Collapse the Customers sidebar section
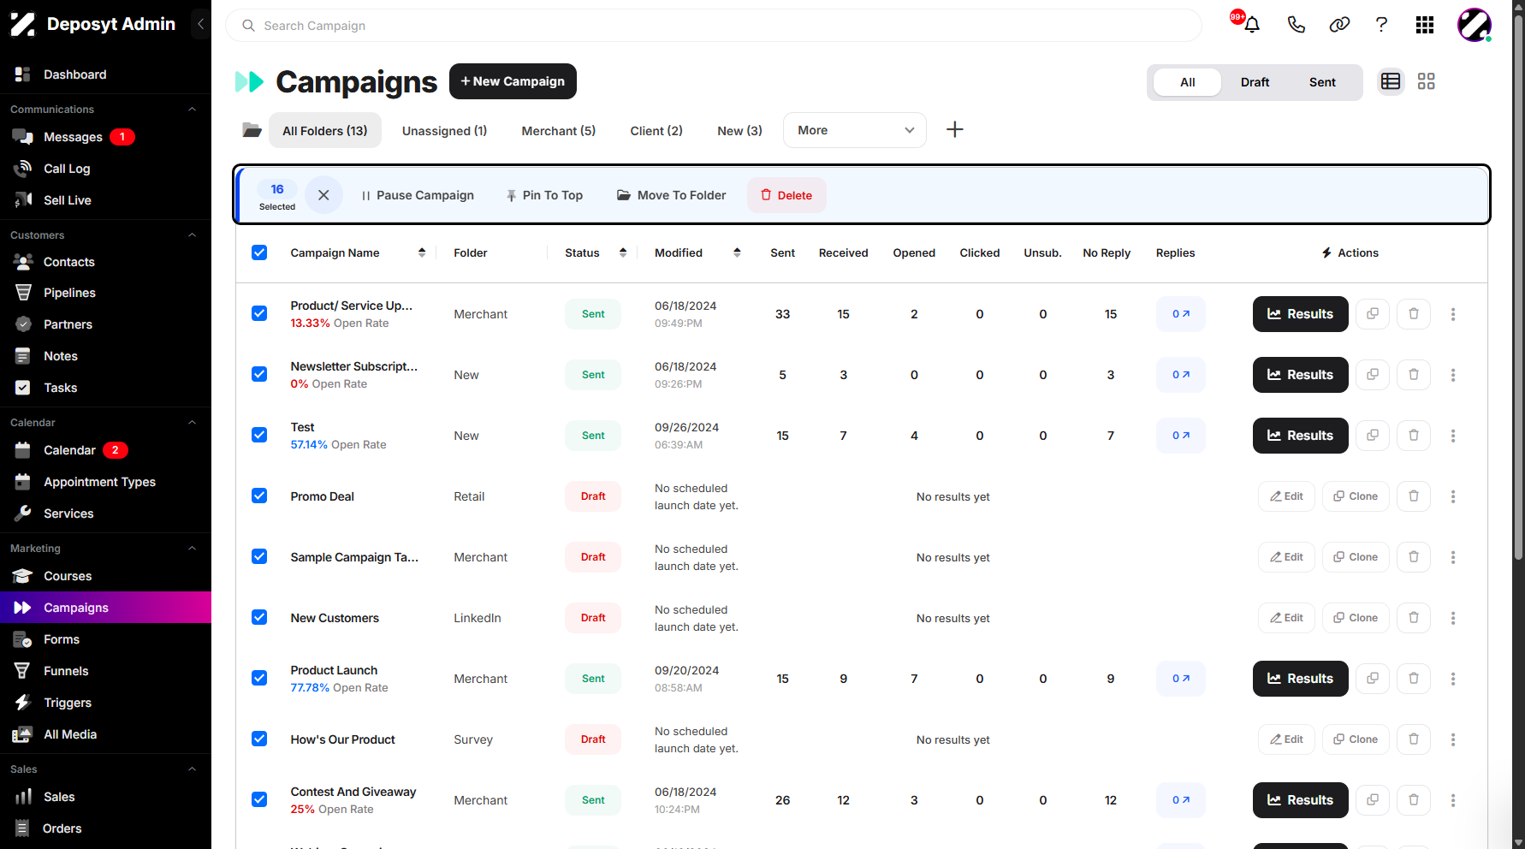This screenshot has width=1525, height=849. [x=193, y=235]
